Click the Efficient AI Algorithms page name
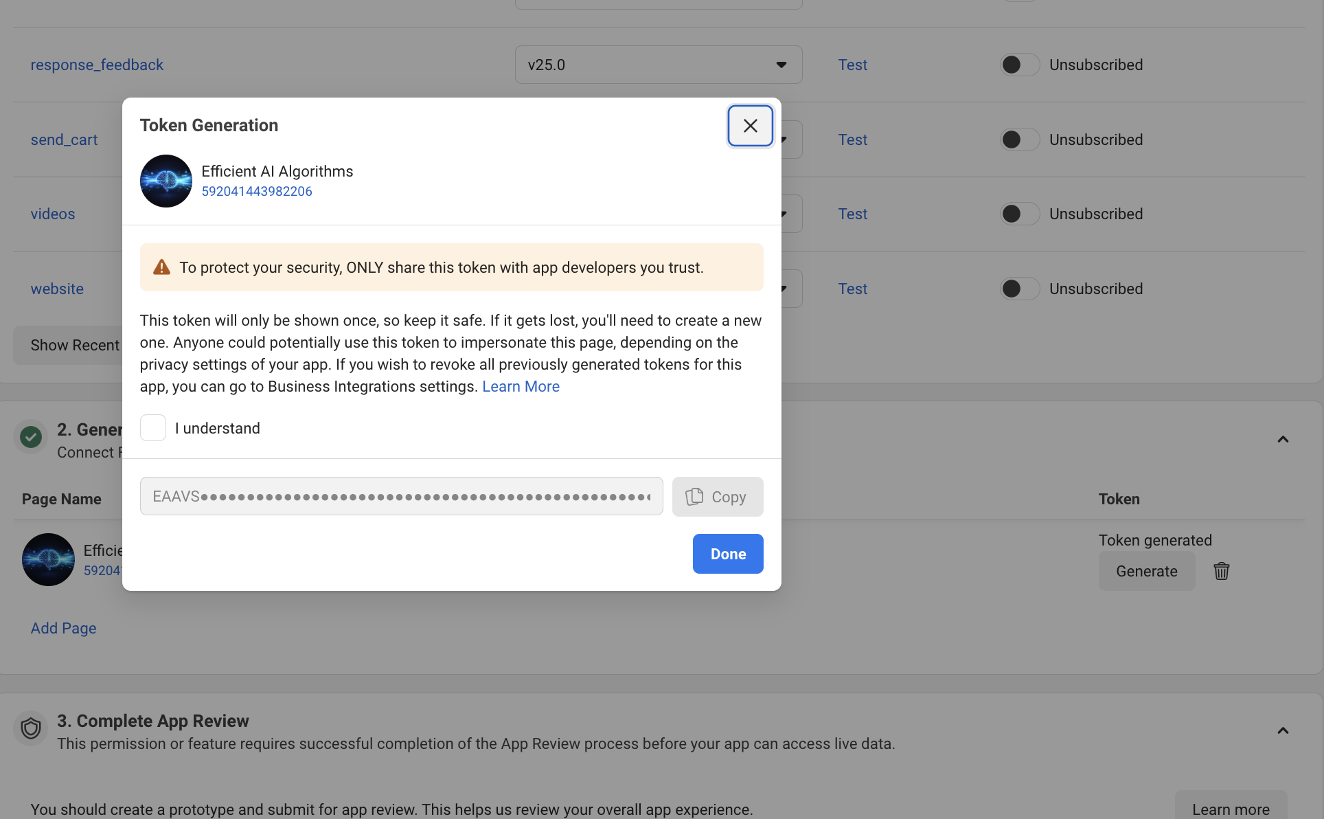This screenshot has height=819, width=1324. [x=277, y=171]
